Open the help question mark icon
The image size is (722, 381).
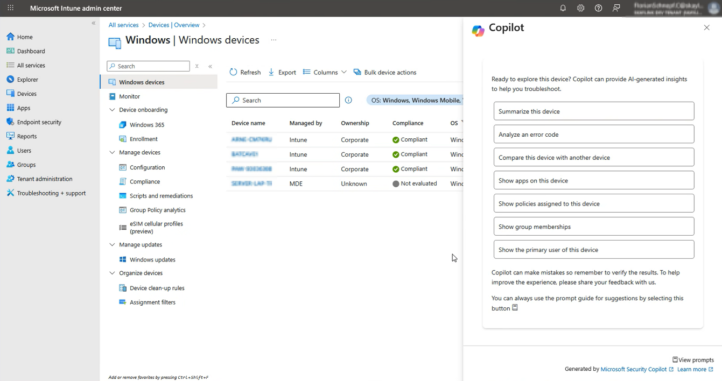coord(598,8)
